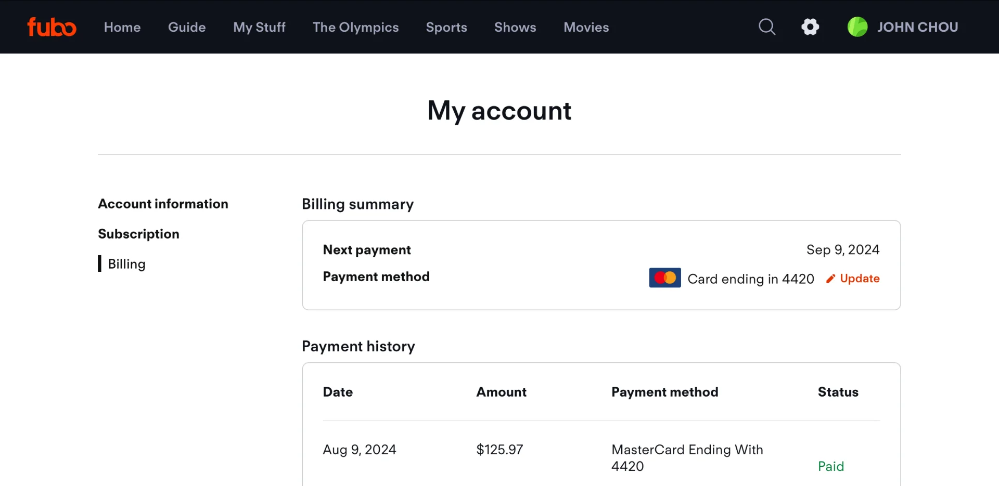
Task: Click the Mastercard card logo
Action: coord(665,278)
